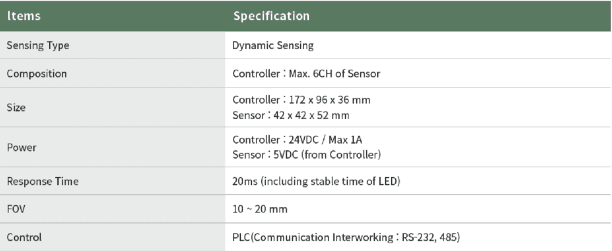
Task: Select the Power row label
Action: [x=22, y=148]
